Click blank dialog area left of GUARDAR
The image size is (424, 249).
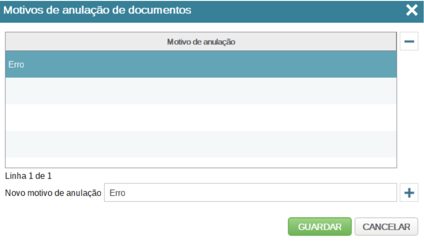pyautogui.click(x=150, y=227)
